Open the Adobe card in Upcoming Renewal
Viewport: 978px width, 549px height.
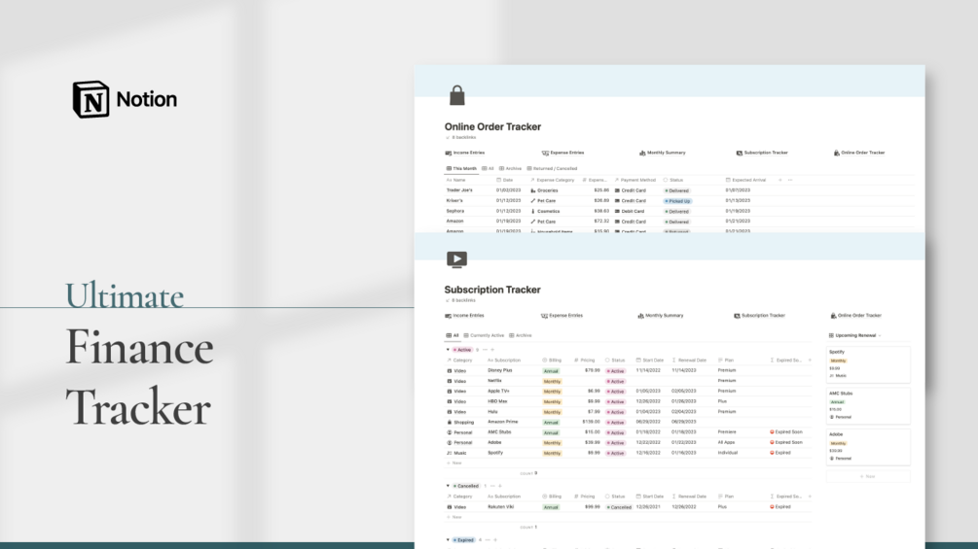pyautogui.click(x=868, y=447)
